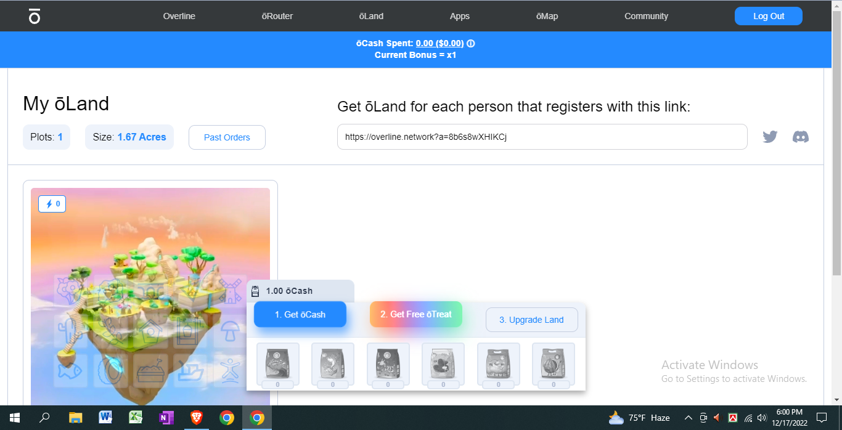This screenshot has width=842, height=430.
Task: Open the ōRouter menu item
Action: (277, 16)
